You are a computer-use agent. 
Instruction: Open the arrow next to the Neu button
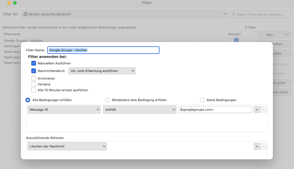tap(286, 35)
